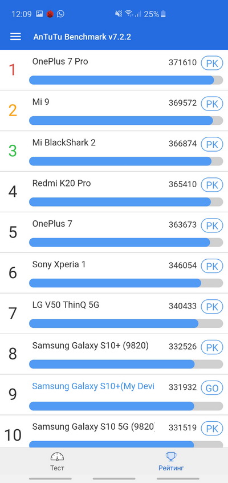This screenshot has width=228, height=483.
Task: Tap PK button for LG V50 ThinQ 5G
Action: coord(211,307)
